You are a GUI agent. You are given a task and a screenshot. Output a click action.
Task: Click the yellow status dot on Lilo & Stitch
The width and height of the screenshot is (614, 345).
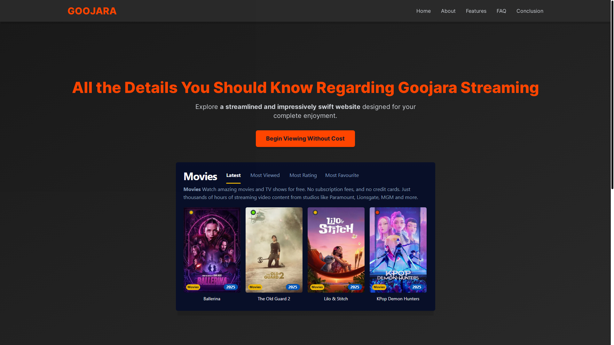coord(315,212)
